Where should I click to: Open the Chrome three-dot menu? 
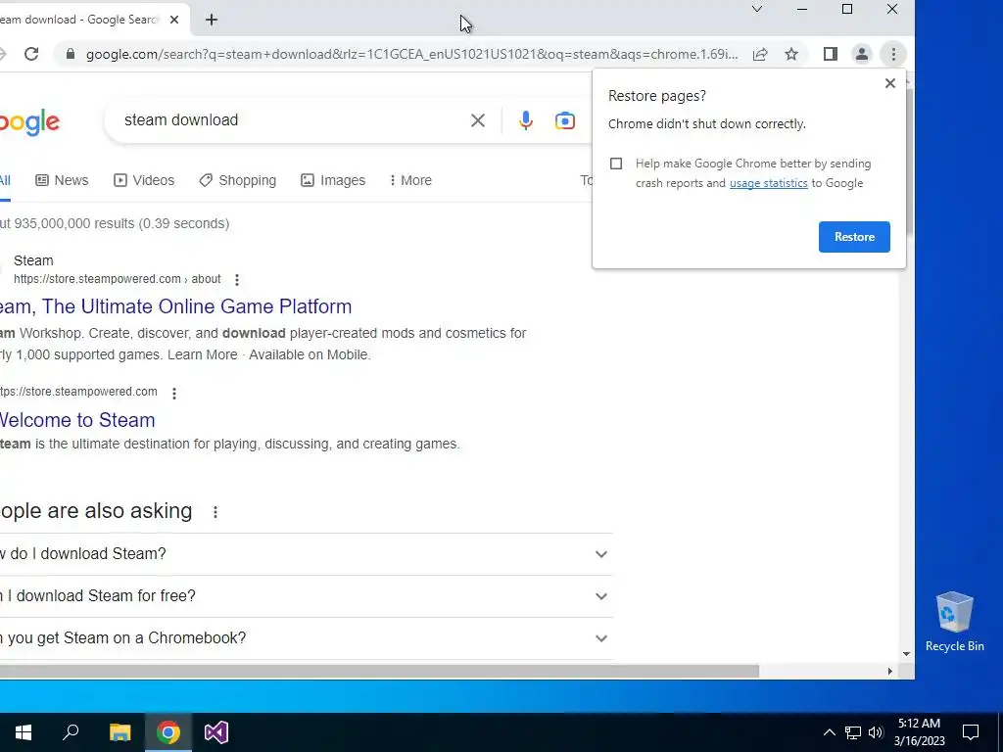[893, 55]
